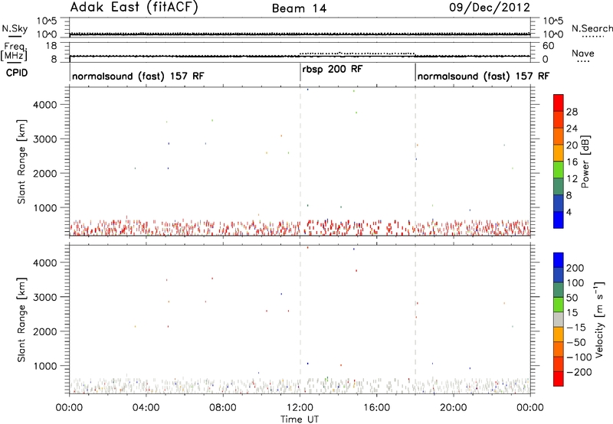Click the '60' Nave axis tick
The image size is (613, 424).
click(x=548, y=46)
